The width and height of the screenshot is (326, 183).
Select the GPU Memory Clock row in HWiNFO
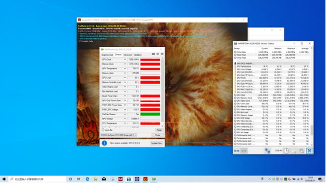click(272, 98)
